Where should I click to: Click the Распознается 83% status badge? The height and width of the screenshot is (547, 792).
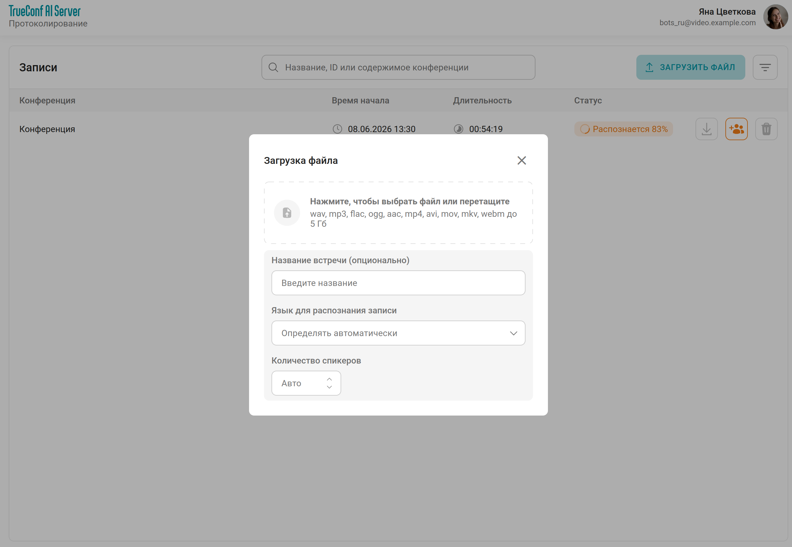(x=624, y=129)
